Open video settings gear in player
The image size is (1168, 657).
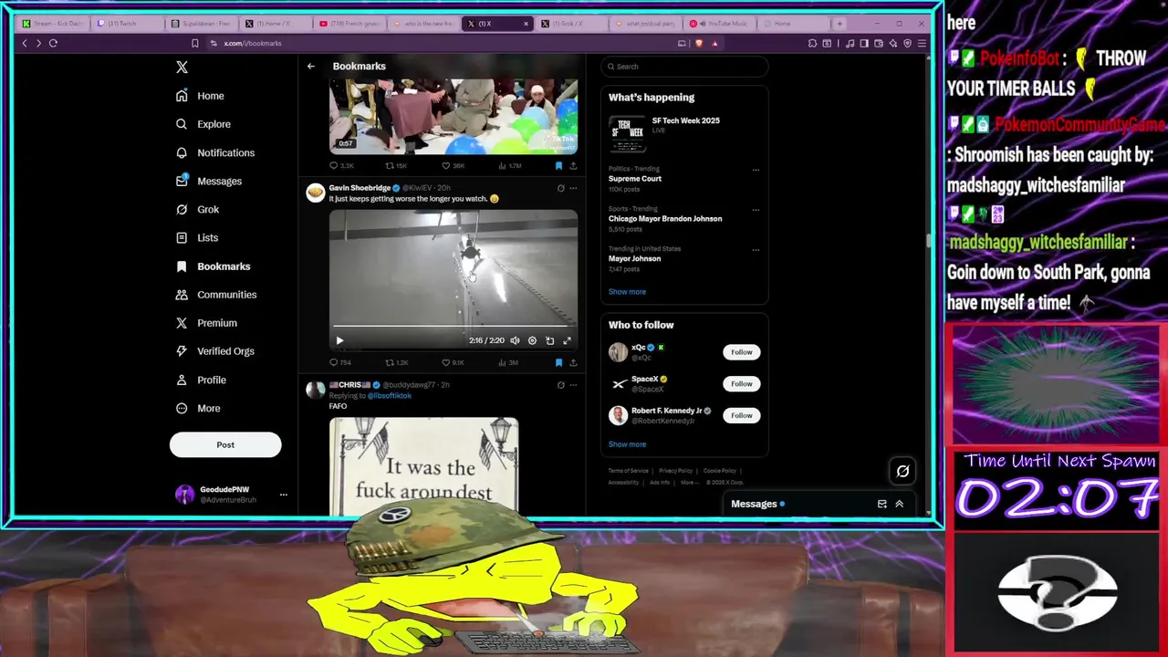[x=532, y=340]
